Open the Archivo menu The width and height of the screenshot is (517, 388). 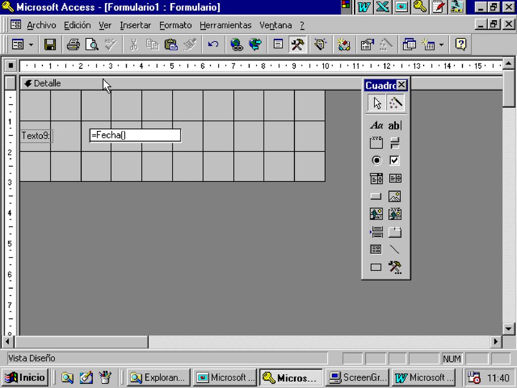click(x=41, y=25)
